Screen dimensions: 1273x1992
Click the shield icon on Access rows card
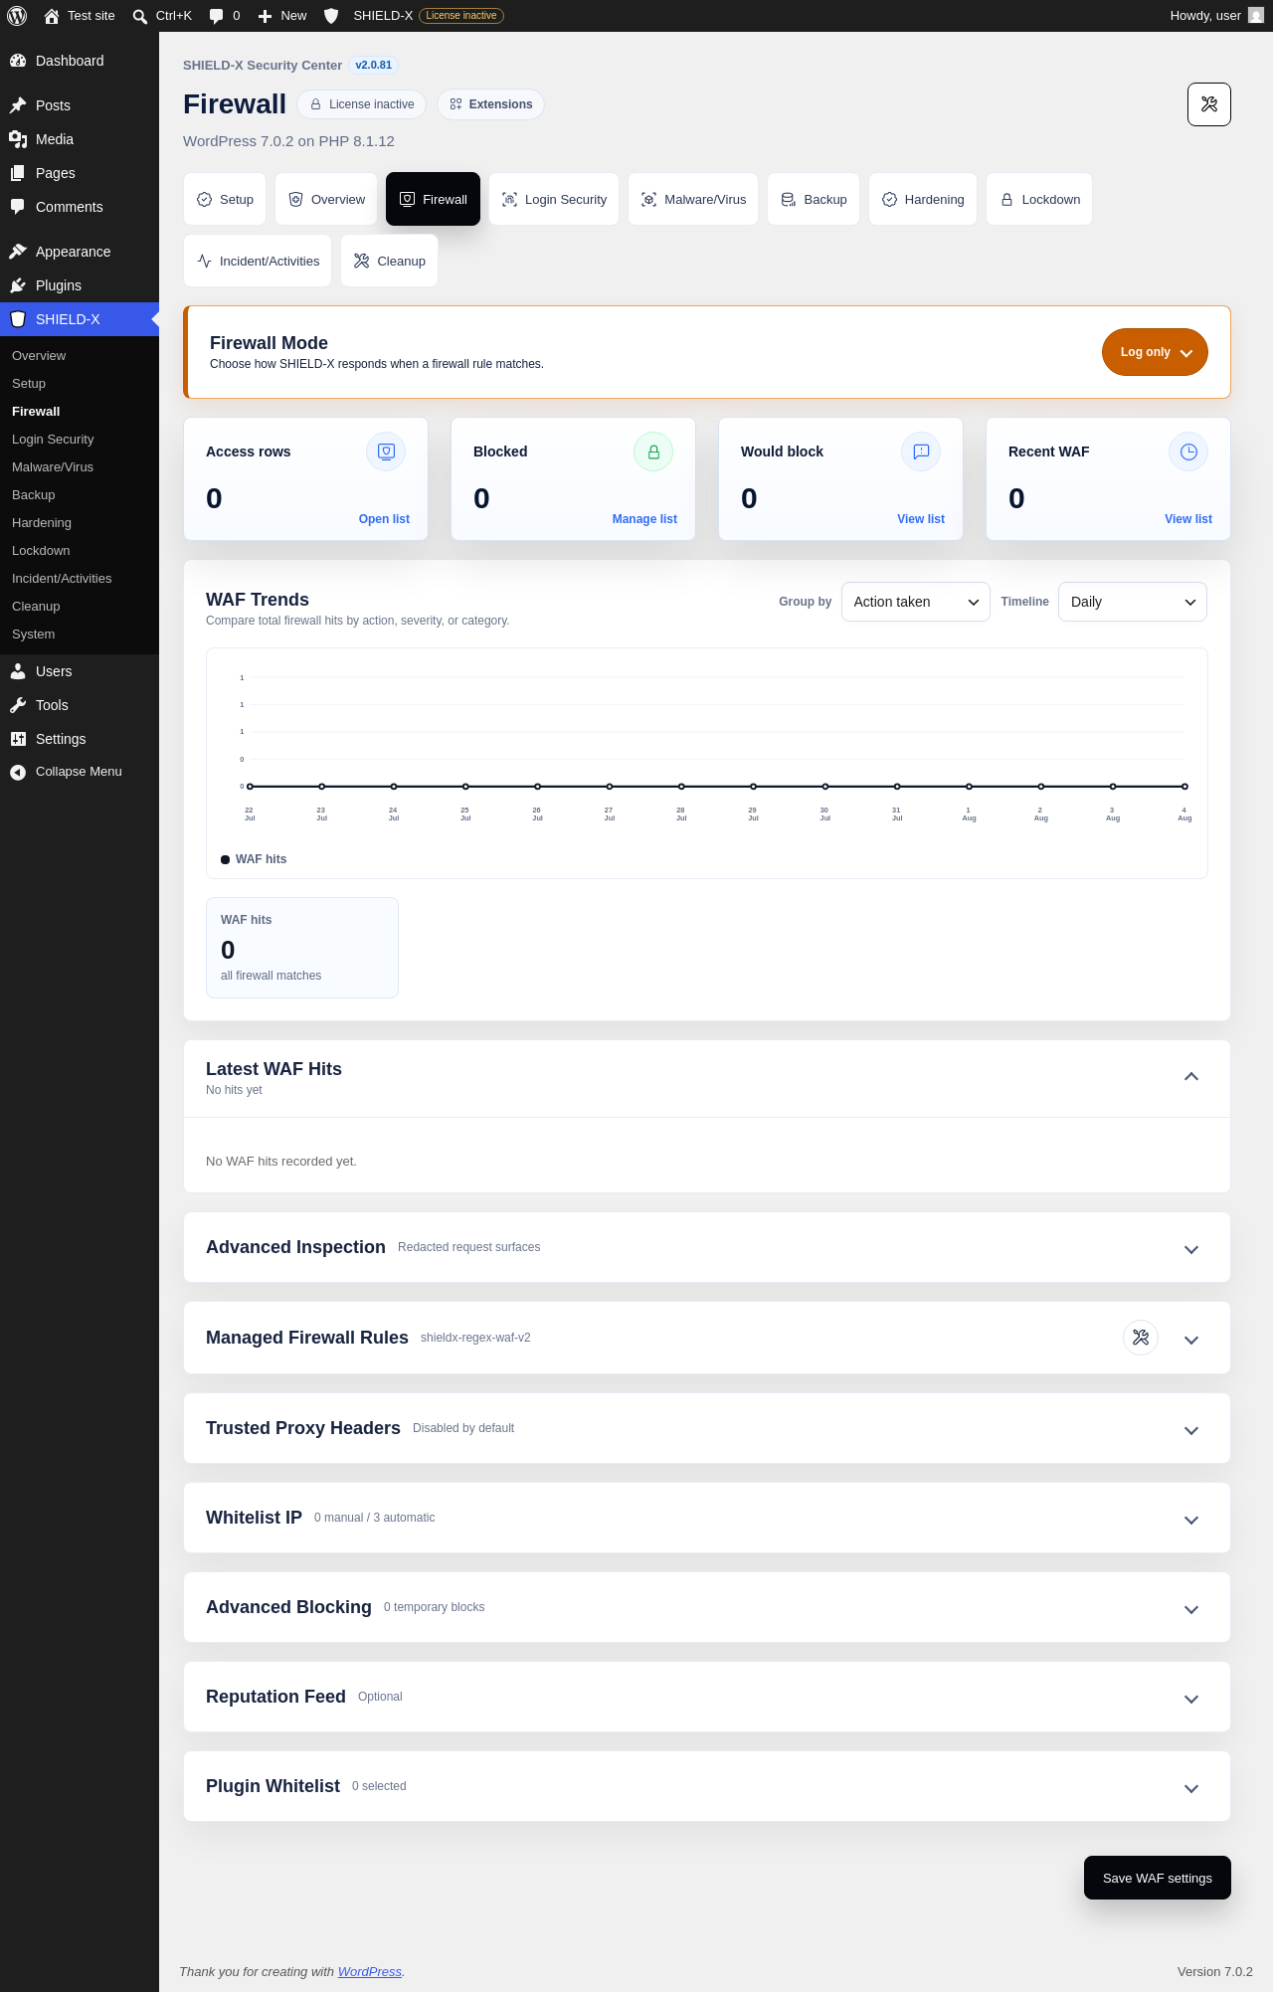tap(386, 452)
